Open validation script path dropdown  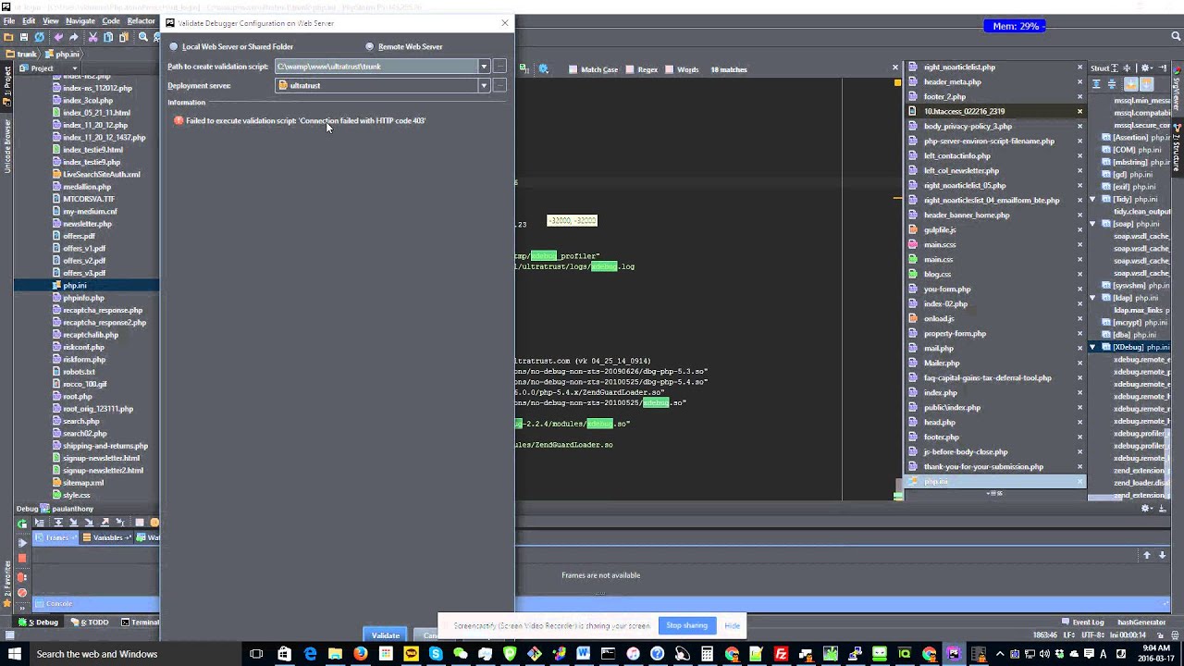pyautogui.click(x=483, y=67)
